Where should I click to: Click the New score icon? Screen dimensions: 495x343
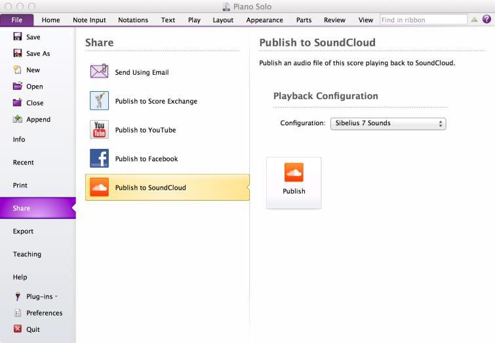click(x=17, y=70)
